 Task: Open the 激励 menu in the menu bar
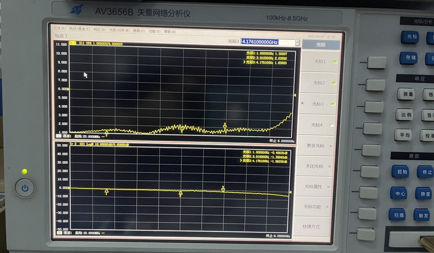click(137, 31)
